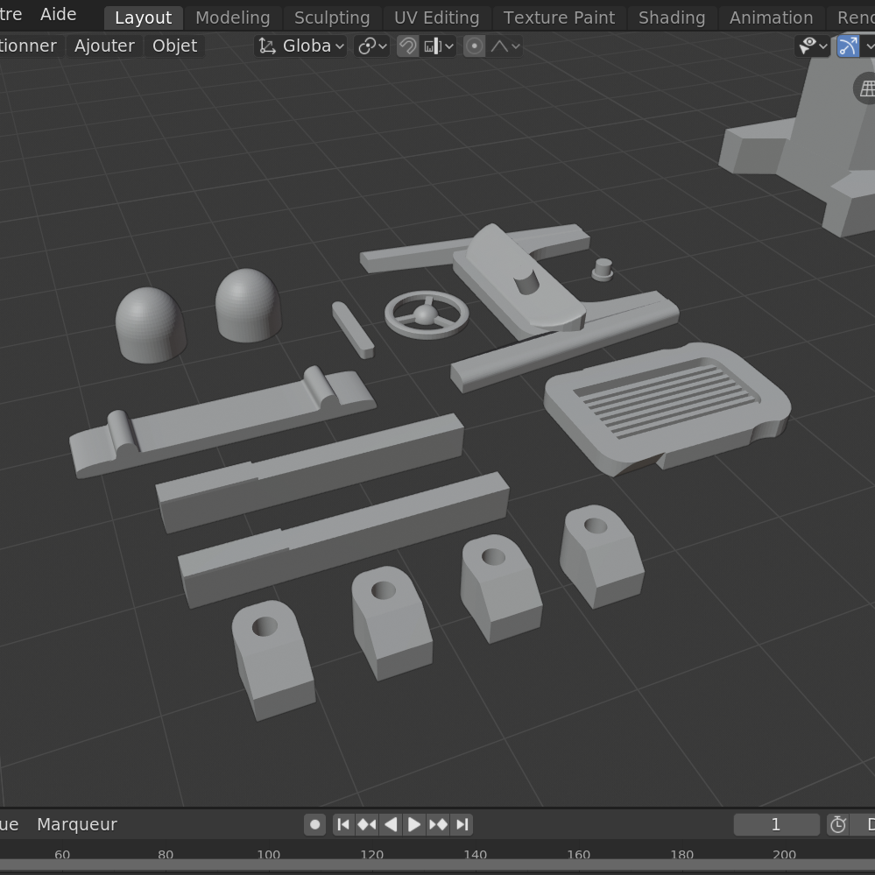Click the current frame field showing 1

coord(776,825)
